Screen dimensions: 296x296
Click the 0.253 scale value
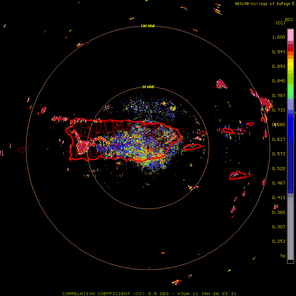279,241
